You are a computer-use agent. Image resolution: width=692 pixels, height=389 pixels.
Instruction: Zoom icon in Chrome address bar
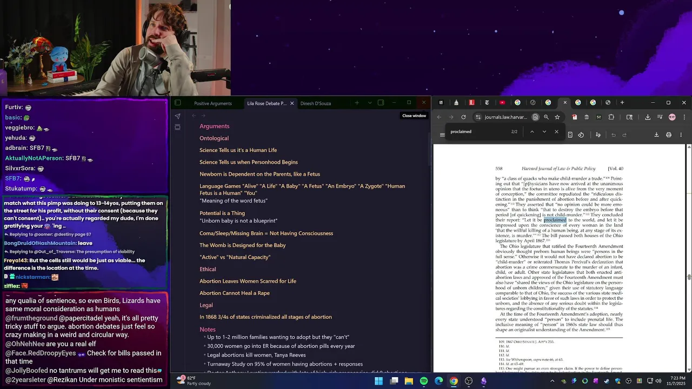point(546,117)
